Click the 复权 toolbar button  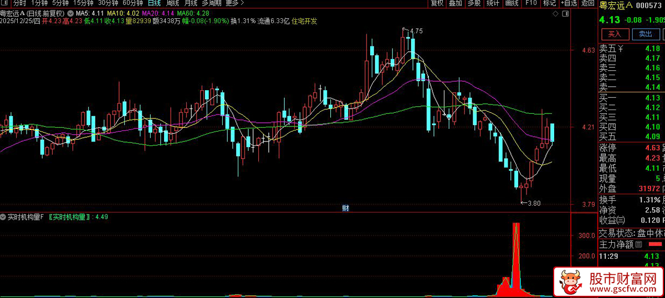pos(437,3)
